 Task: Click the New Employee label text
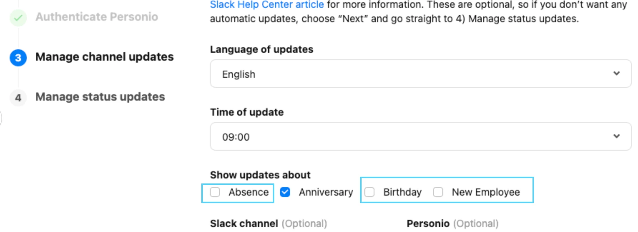pos(486,192)
